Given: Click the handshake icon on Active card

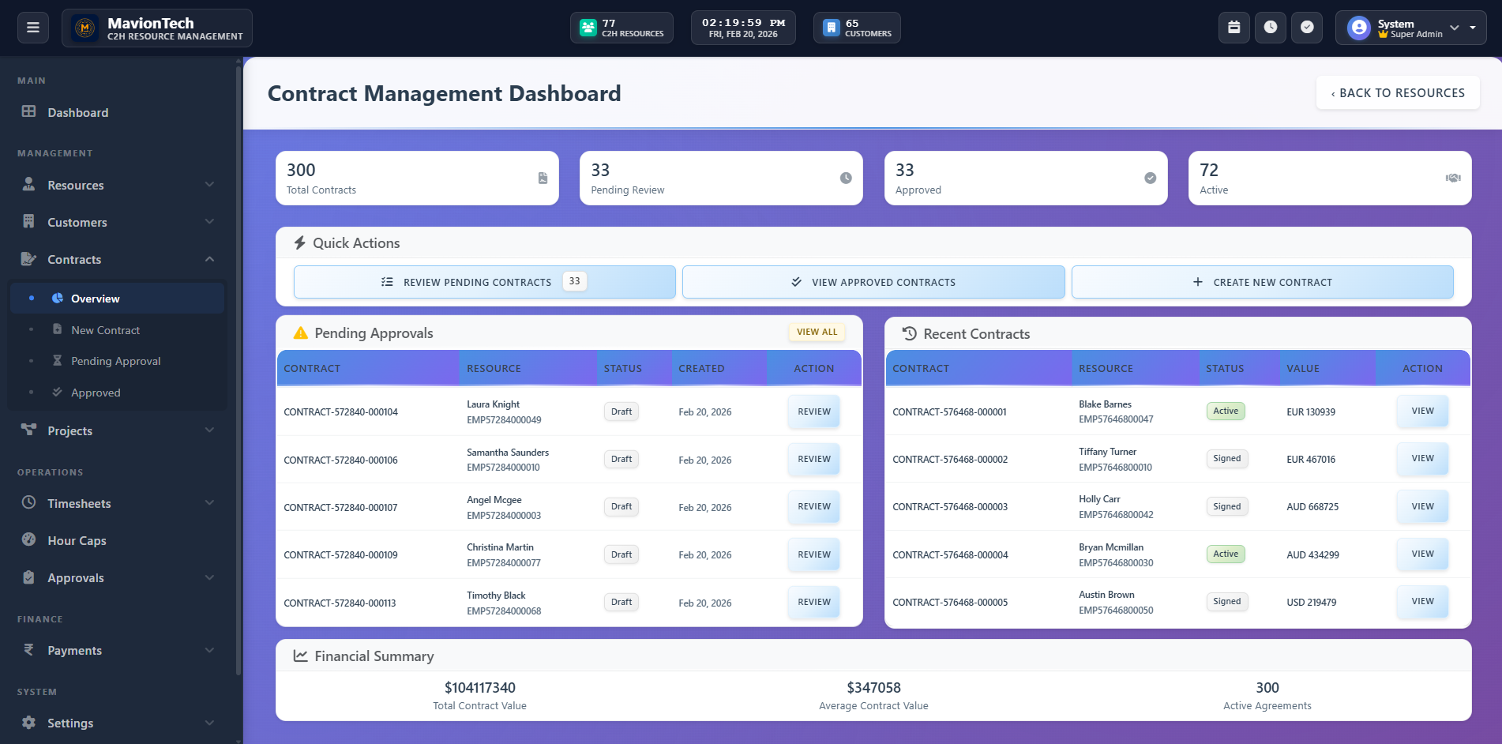Looking at the screenshot, I should pos(1452,178).
